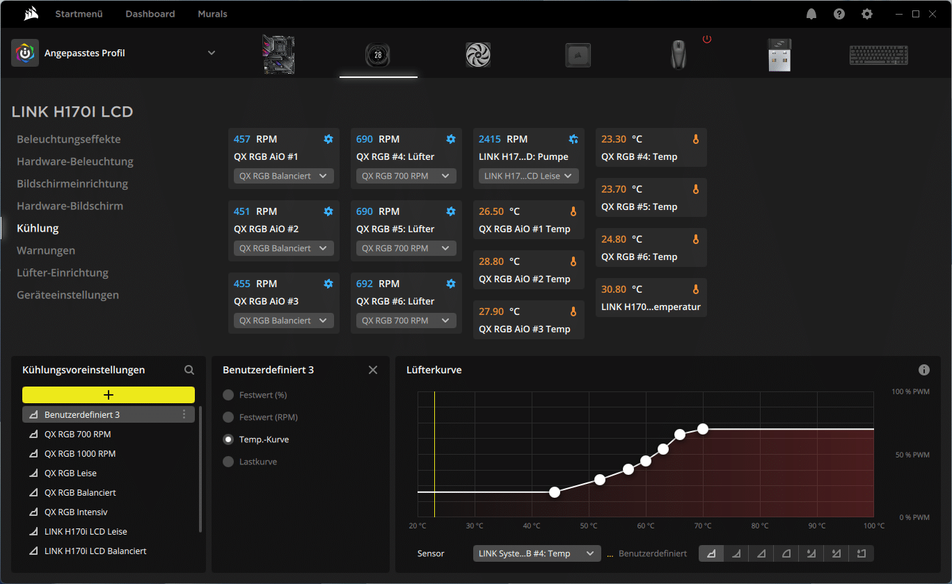Viewport: 952px width, 584px height.
Task: Click the fan curve point at 70 °C
Action: pos(703,429)
